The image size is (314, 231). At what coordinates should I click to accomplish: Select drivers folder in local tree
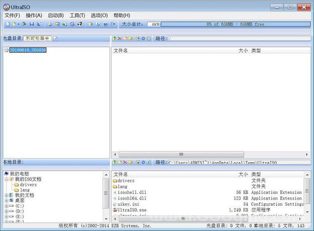point(28,184)
